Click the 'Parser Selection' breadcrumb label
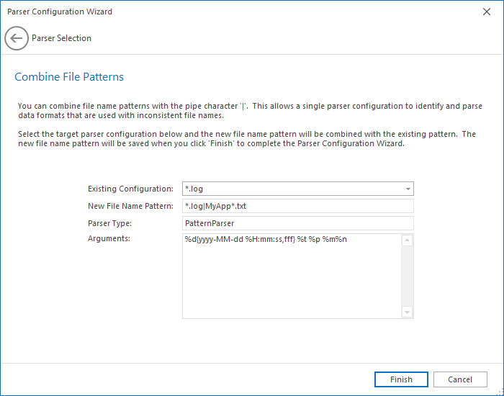 point(61,38)
